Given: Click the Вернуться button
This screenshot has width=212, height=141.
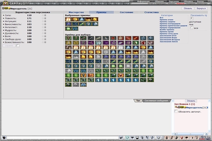Looking at the screenshot, I should click(201, 8).
